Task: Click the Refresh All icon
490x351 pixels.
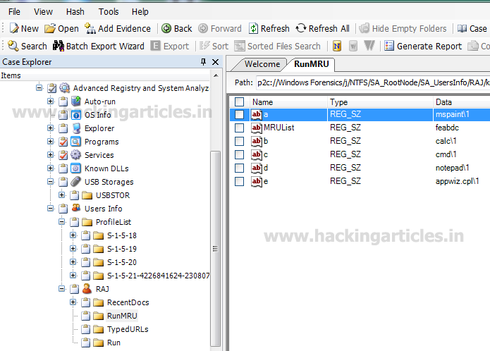Action: click(301, 28)
